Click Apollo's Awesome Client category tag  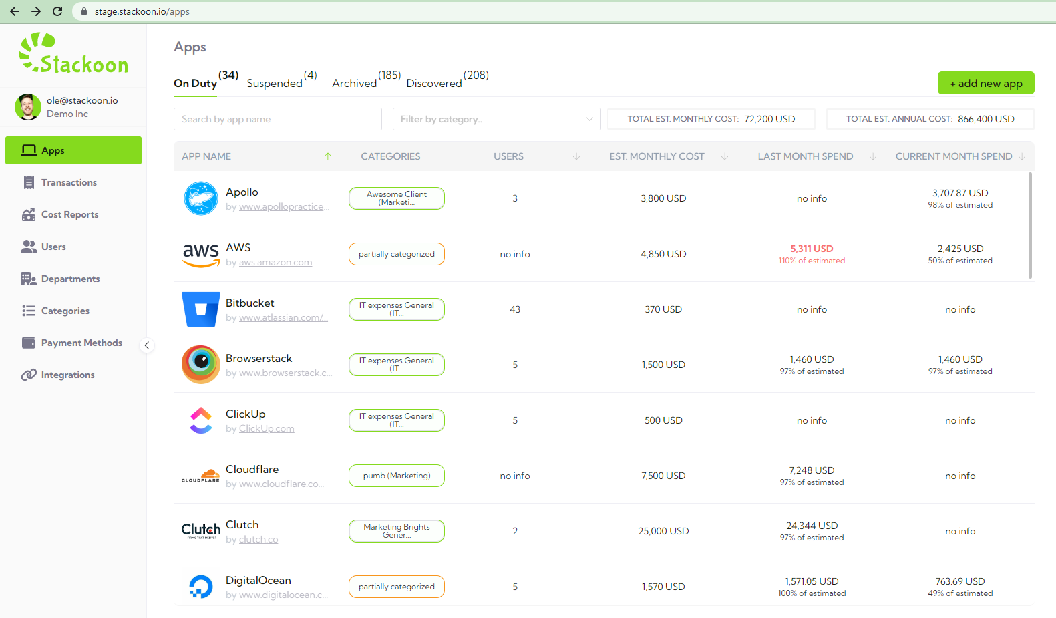click(x=397, y=198)
